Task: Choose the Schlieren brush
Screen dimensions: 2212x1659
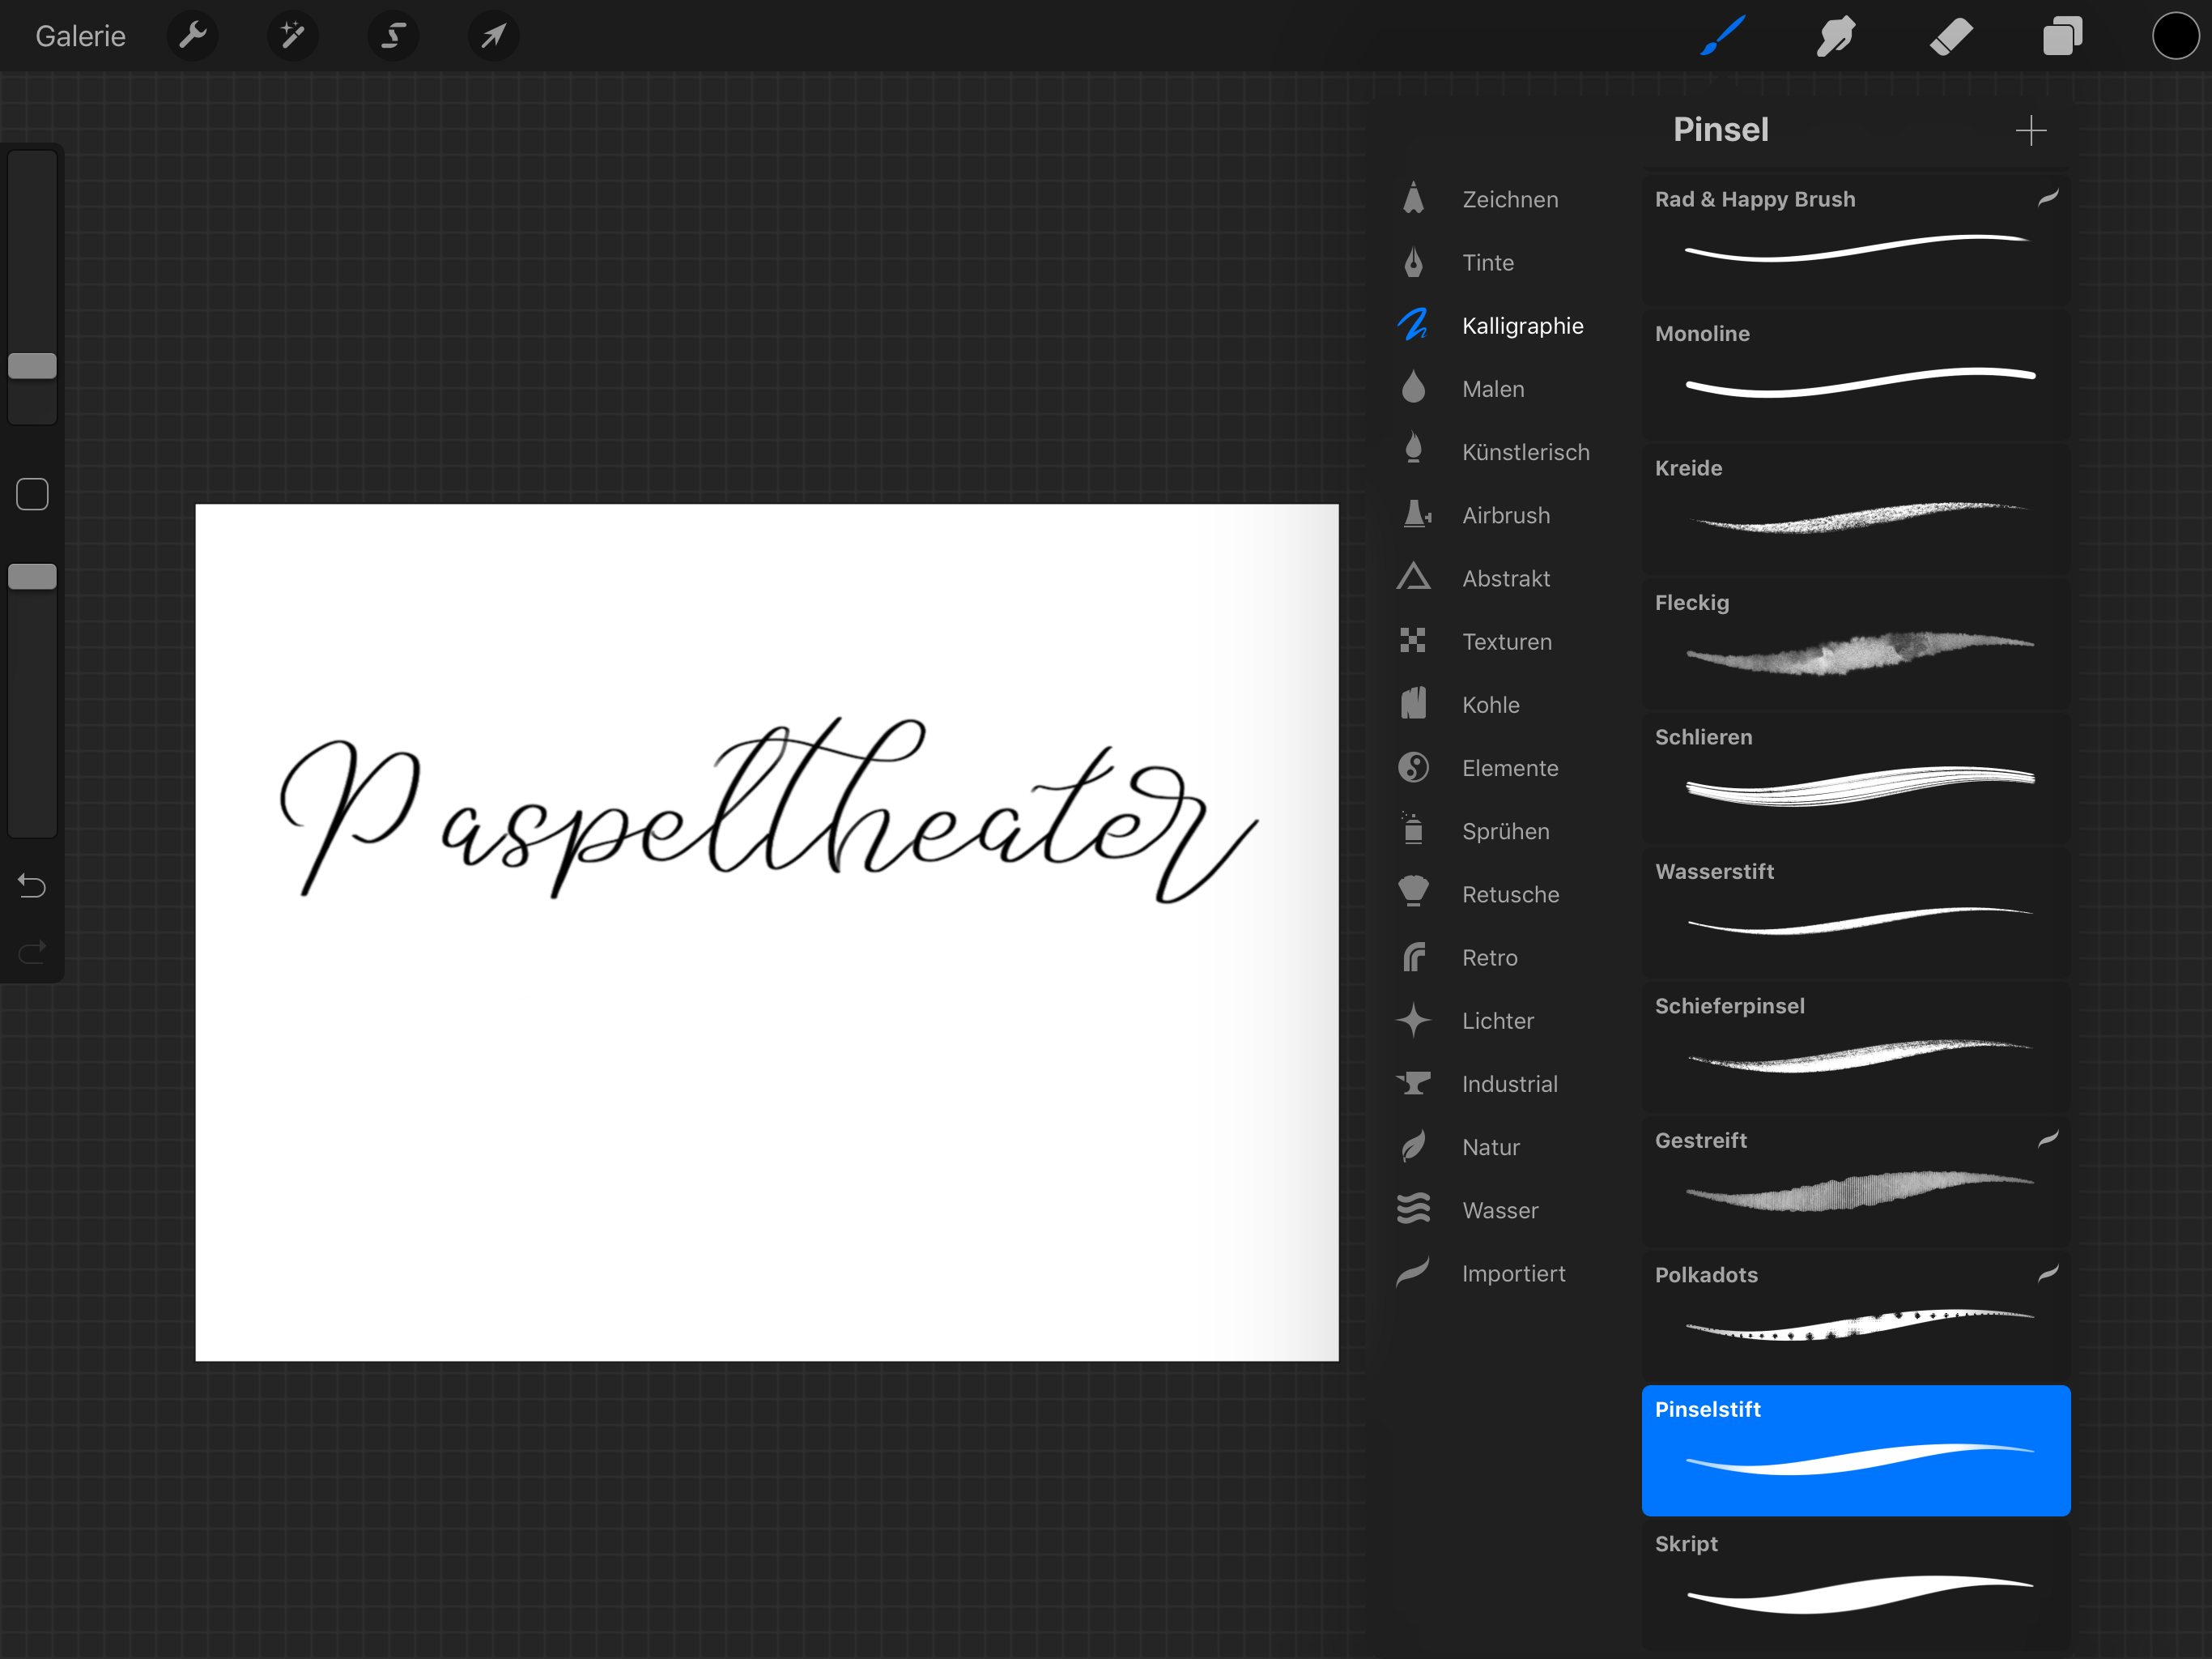Action: tap(1856, 778)
